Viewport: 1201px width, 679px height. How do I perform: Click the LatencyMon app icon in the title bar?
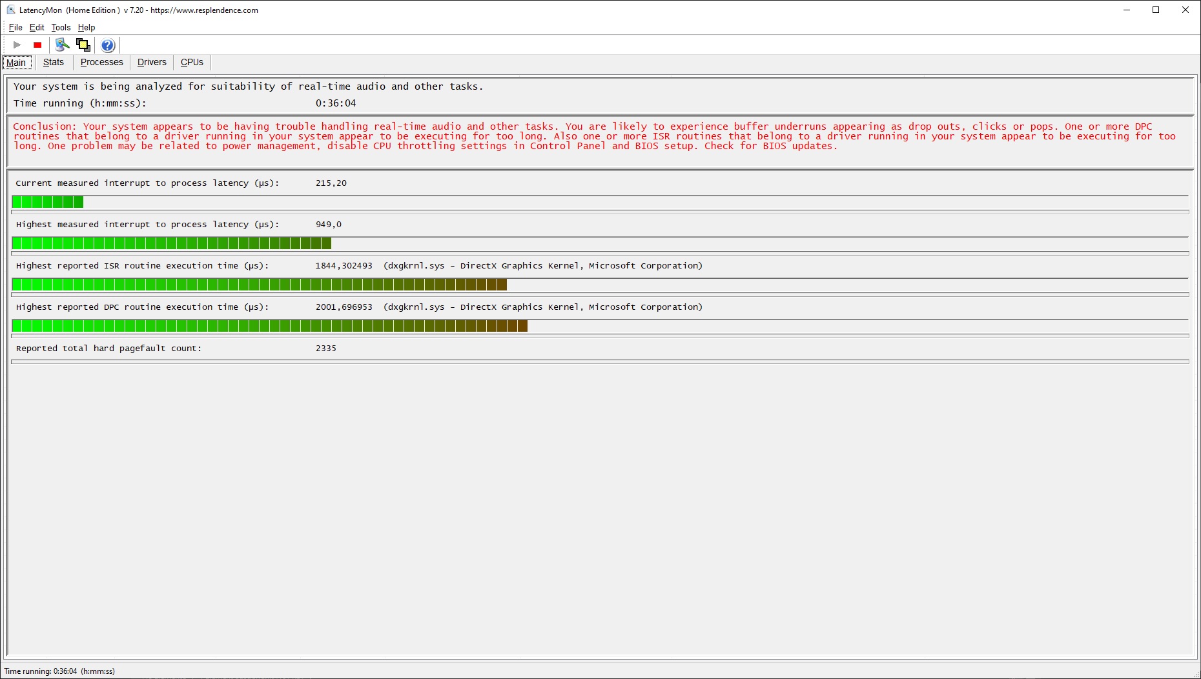[x=10, y=10]
